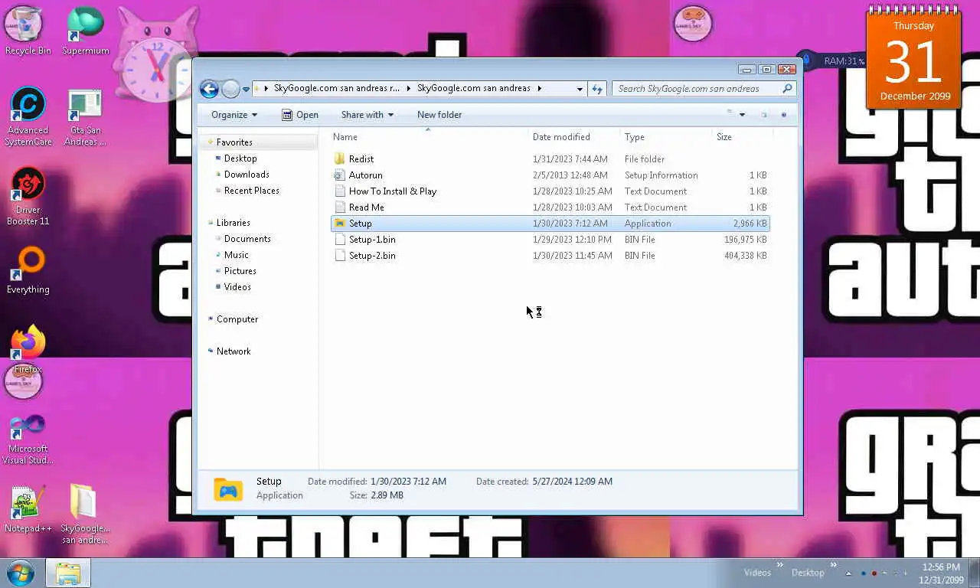Open Advanced SystemCare desktop shortcut
980x588 pixels.
coord(28,116)
